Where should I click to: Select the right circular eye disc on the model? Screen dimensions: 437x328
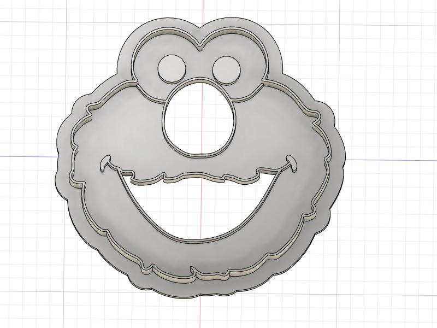[x=227, y=70]
